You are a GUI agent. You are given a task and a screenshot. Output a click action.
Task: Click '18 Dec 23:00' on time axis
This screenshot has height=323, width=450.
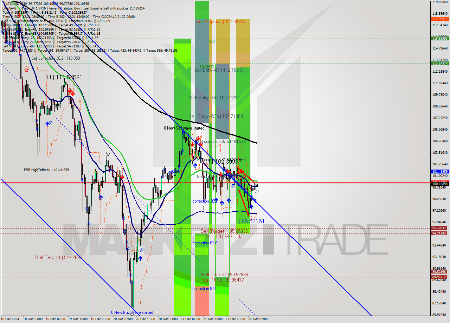[x=33, y=319]
